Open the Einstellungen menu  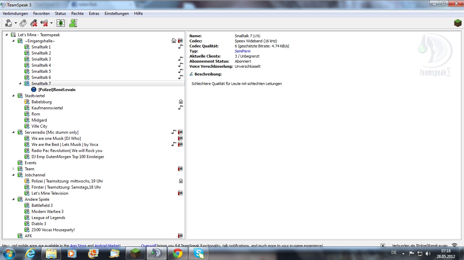[117, 14]
